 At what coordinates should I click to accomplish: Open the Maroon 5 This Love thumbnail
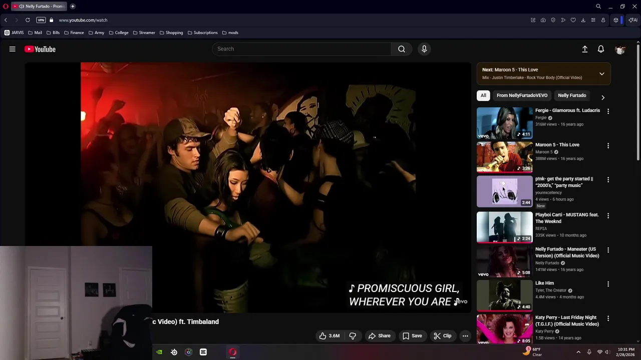pyautogui.click(x=504, y=157)
